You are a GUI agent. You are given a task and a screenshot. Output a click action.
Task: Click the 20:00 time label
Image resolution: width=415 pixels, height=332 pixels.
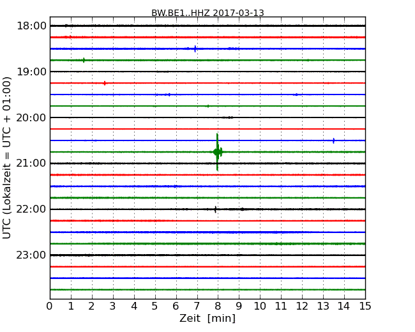pyautogui.click(x=31, y=117)
